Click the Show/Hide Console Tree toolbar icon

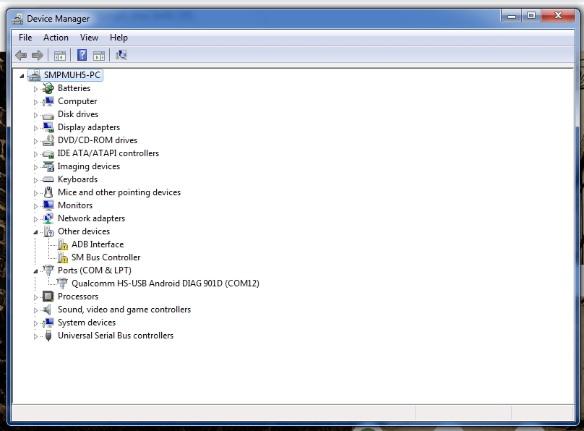[x=60, y=54]
